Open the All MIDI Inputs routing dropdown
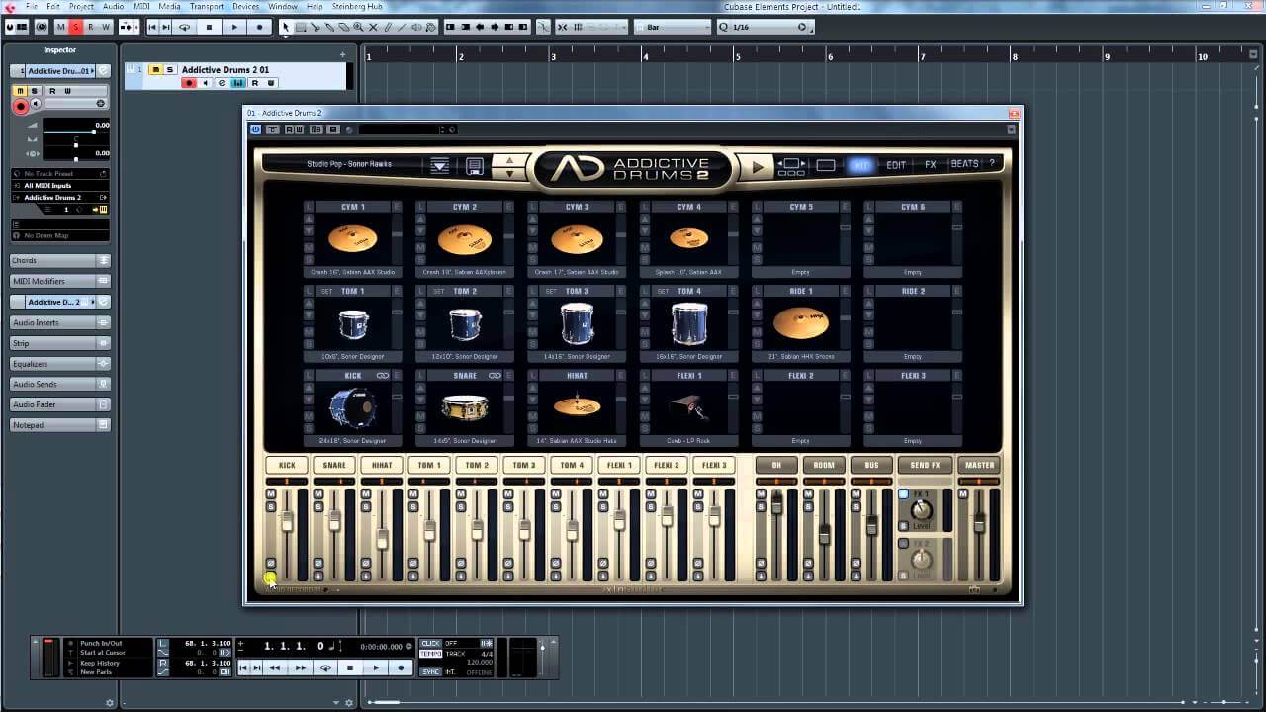The image size is (1266, 712). [59, 186]
